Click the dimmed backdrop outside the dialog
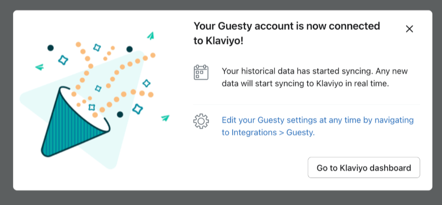 tap(221, 198)
